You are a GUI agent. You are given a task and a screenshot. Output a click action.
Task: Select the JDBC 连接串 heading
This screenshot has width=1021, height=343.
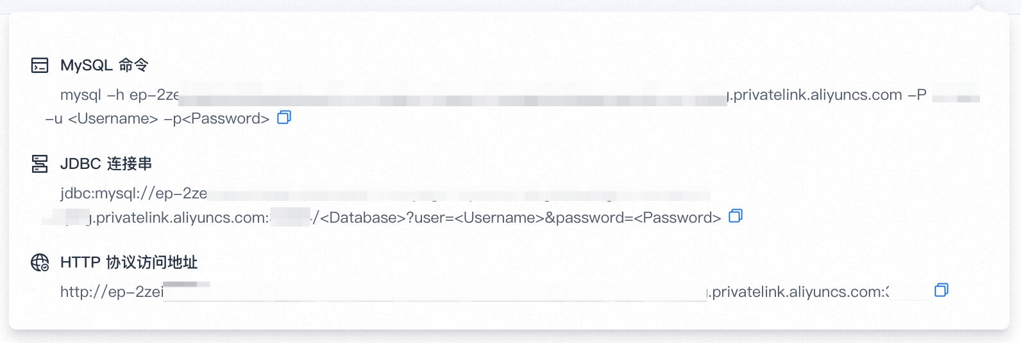pos(106,164)
